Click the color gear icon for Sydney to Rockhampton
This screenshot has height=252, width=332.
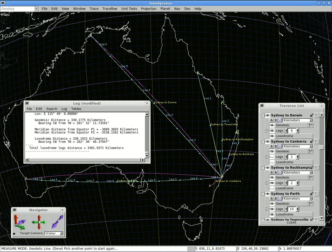coord(280,173)
